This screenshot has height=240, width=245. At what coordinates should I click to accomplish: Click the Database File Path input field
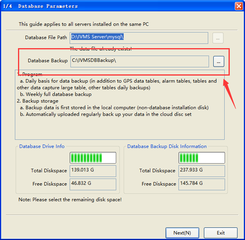point(139,38)
